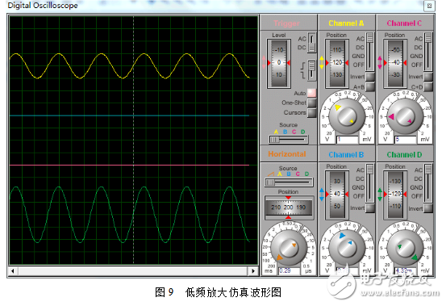Viewport: 446px width, 306px height.
Task: Click DC label in Channel B
Action: (x=360, y=178)
